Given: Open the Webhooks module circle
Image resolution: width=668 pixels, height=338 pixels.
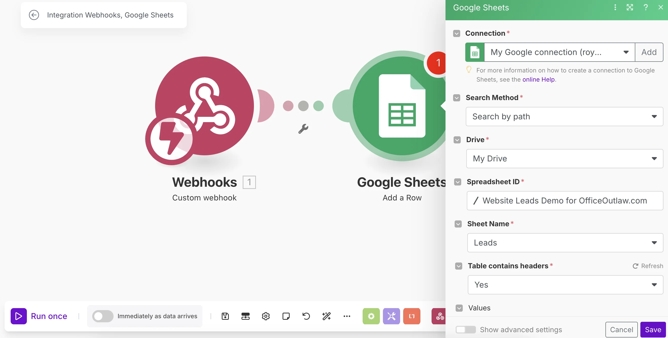Looking at the screenshot, I should tap(204, 106).
